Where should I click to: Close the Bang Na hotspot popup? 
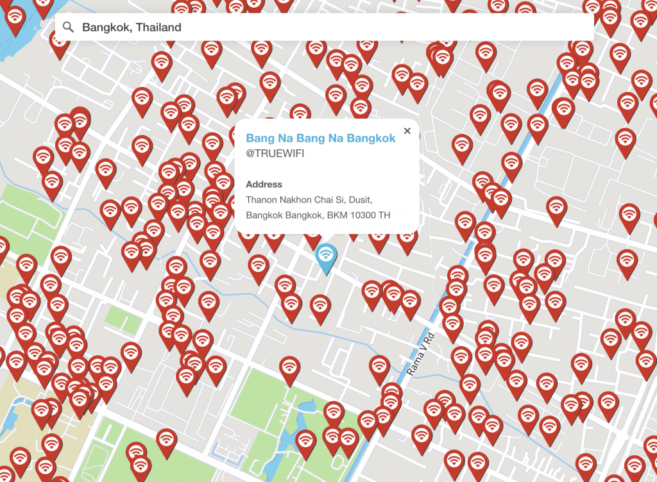[x=407, y=131]
